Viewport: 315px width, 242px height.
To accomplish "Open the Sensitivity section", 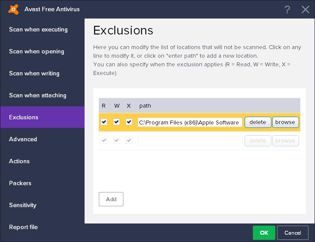I will pyautogui.click(x=23, y=205).
